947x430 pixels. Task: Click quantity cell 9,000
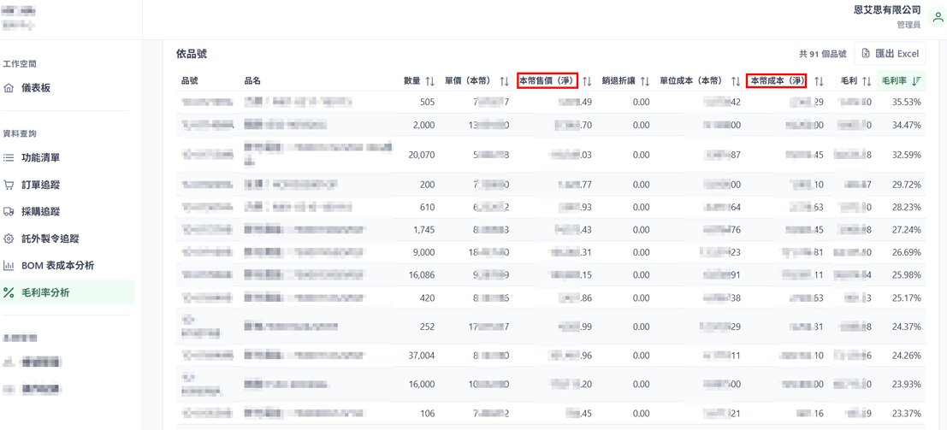(x=424, y=252)
